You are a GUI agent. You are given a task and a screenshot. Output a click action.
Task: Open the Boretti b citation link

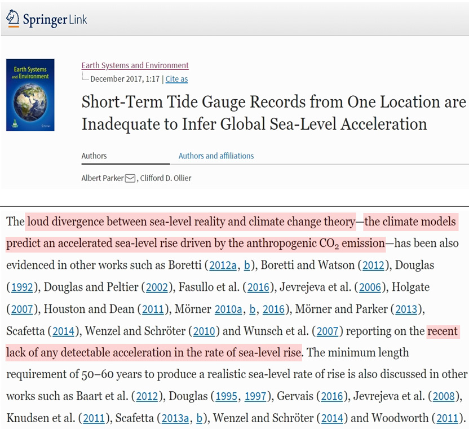coord(247,266)
